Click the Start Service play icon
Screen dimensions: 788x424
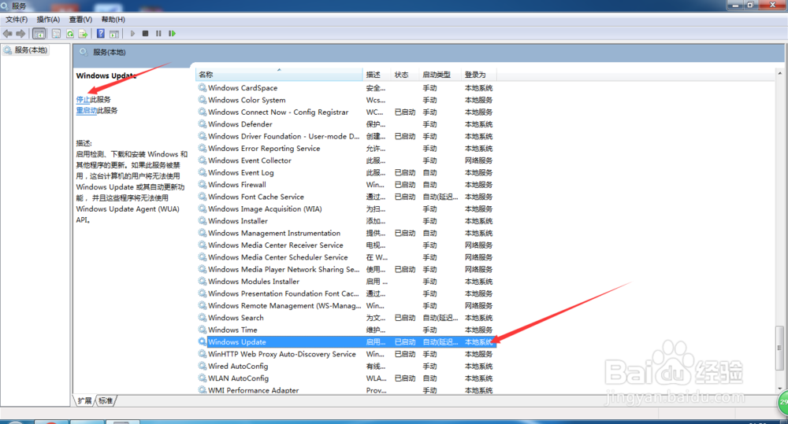click(x=132, y=34)
